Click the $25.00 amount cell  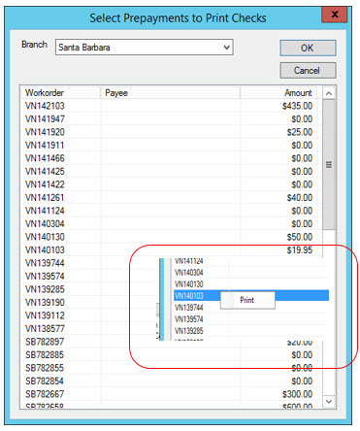click(300, 132)
